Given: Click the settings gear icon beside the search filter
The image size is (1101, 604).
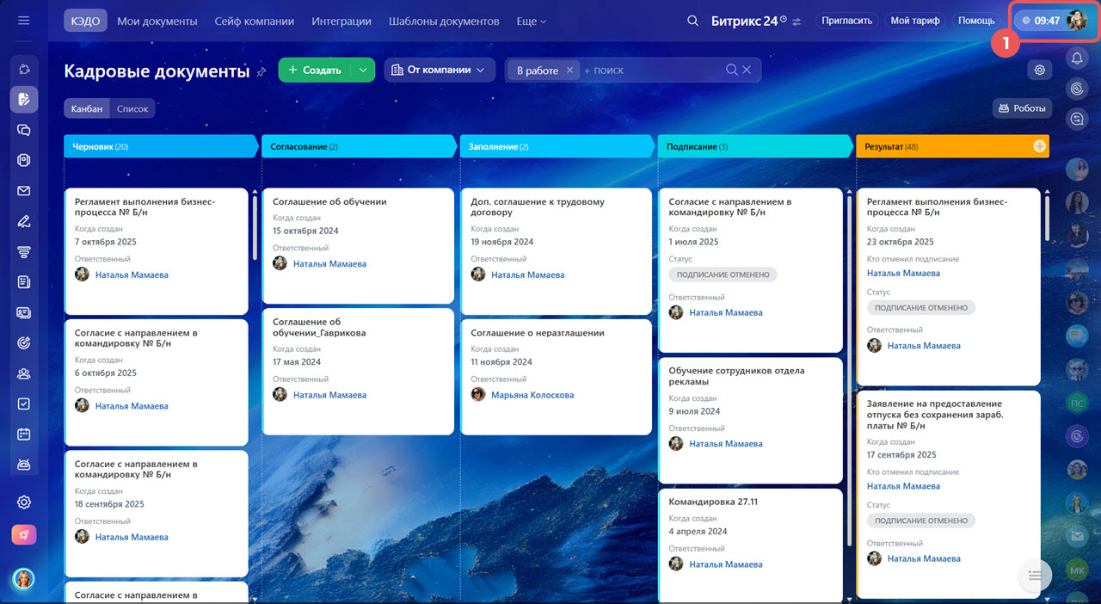Looking at the screenshot, I should tap(1039, 71).
